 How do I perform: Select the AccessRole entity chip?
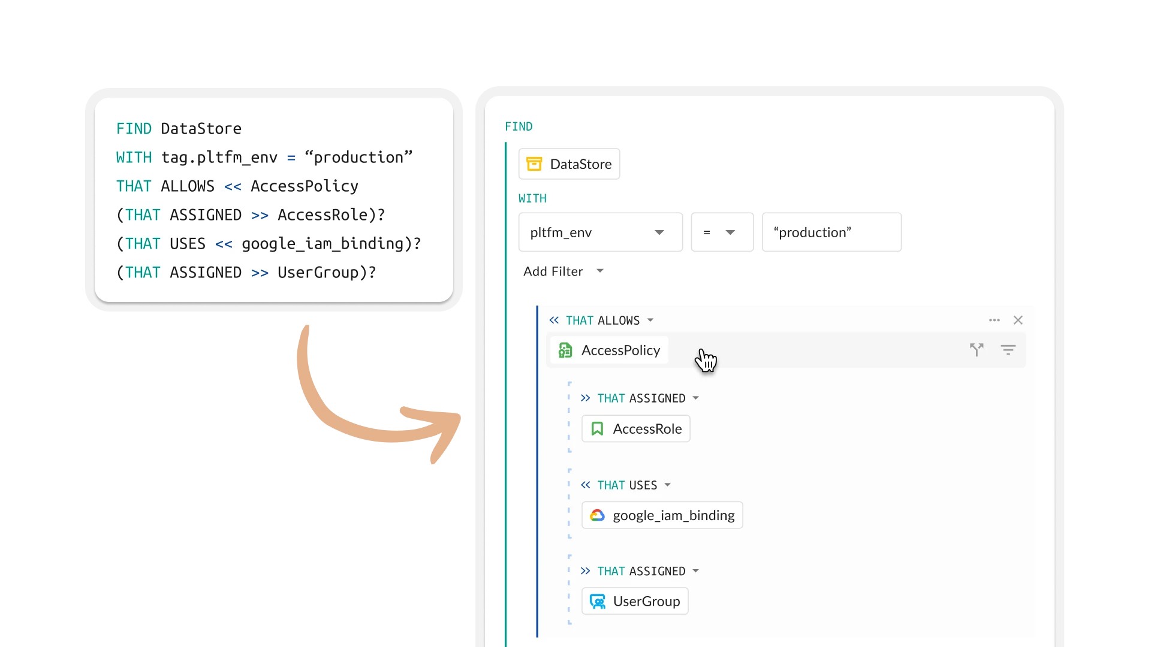tap(636, 429)
